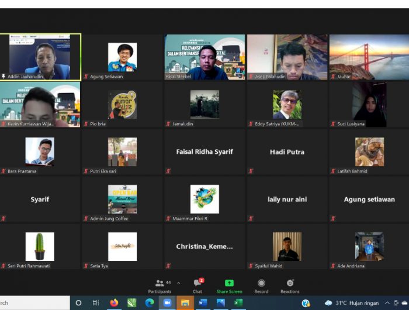Click the Faisal Ridha Syarif participant tile
The height and width of the screenshot is (310, 409).
pyautogui.click(x=204, y=151)
